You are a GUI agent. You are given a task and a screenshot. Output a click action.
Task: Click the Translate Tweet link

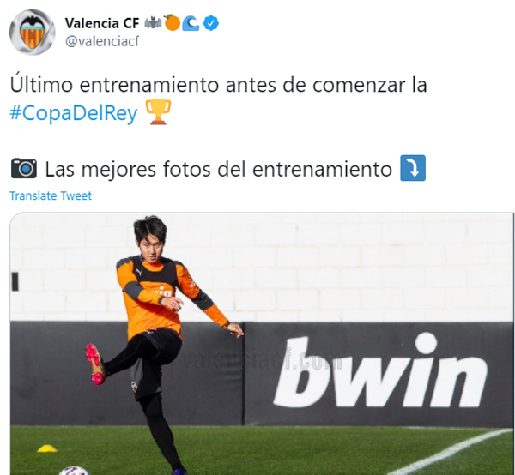click(x=51, y=195)
